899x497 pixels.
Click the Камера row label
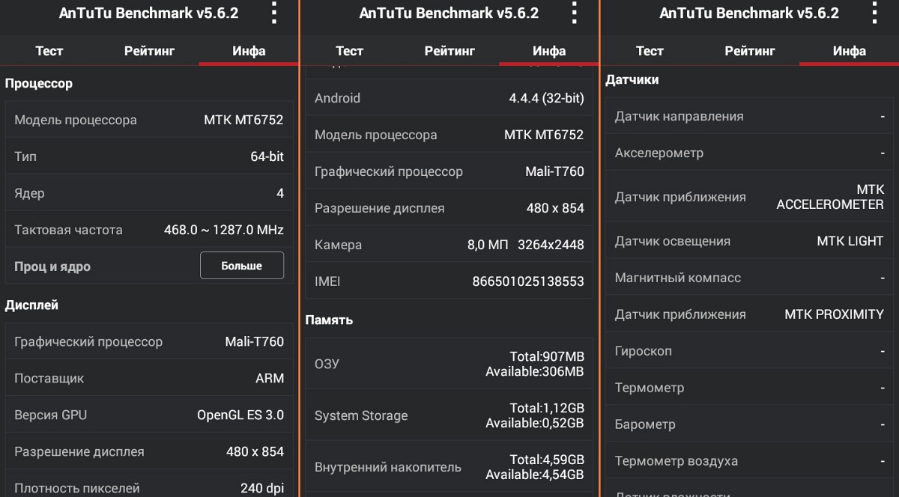click(x=338, y=245)
